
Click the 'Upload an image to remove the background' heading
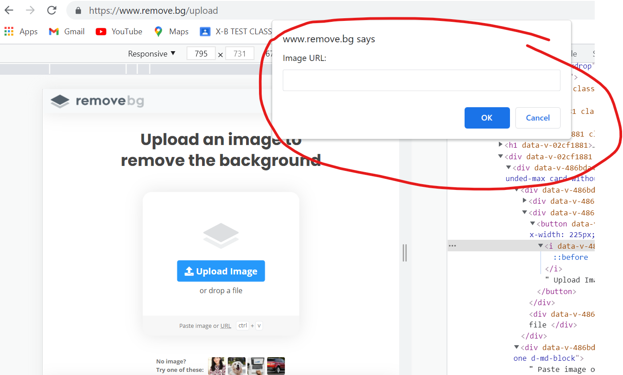pyautogui.click(x=221, y=150)
